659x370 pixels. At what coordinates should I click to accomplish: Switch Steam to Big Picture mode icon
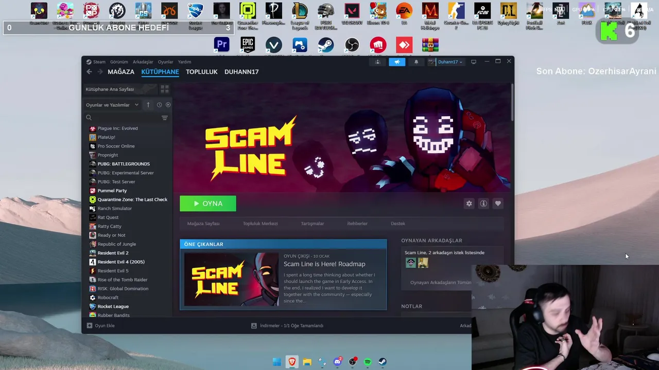click(x=474, y=62)
